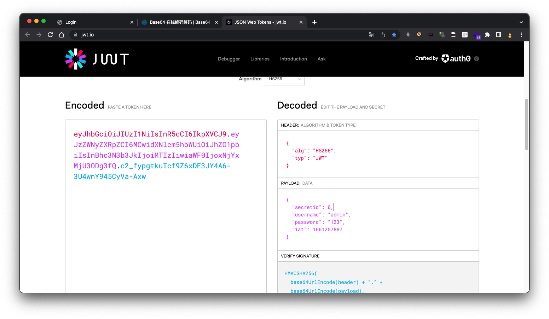The image size is (549, 319).
Task: Expand the tab search chevron
Action: pyautogui.click(x=521, y=22)
